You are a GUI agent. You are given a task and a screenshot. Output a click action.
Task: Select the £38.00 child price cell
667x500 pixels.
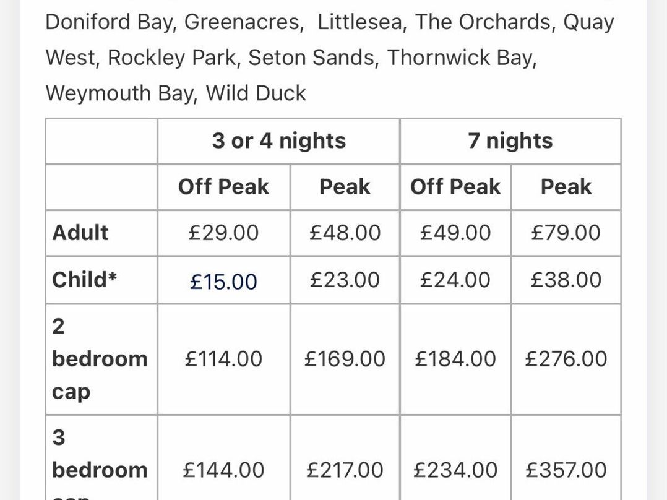[x=566, y=280]
